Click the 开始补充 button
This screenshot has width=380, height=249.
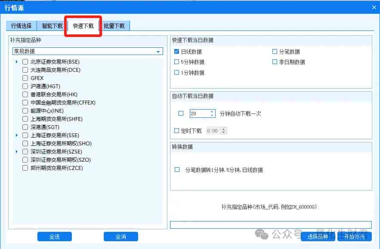(354, 237)
